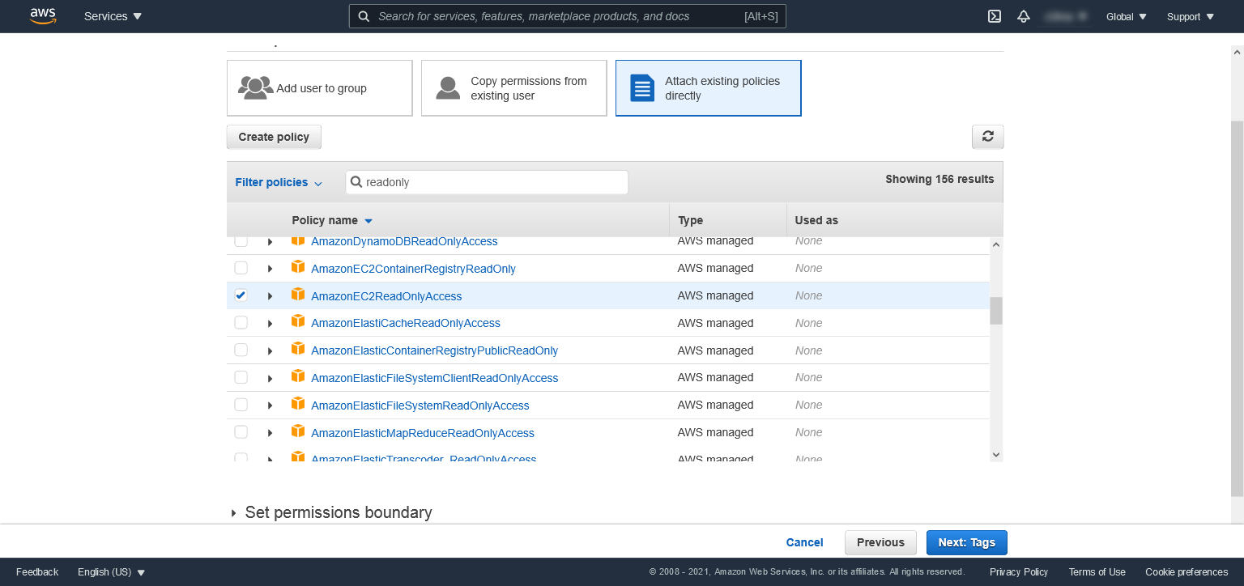Open the AmazonElastiCacheReadOnlyAccess policy link
The image size is (1244, 586).
(x=406, y=323)
